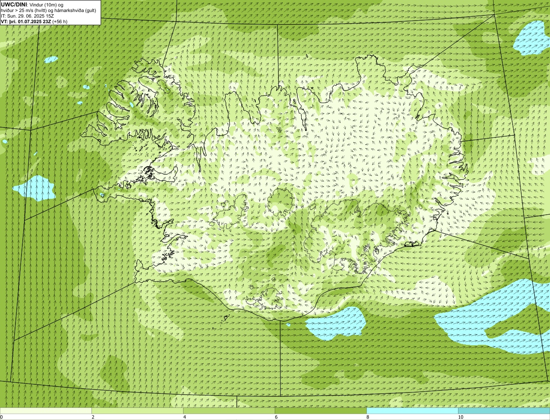Click the medium green 4–6 legend color segment
Viewport: 550px width, 420px height.
point(229,411)
